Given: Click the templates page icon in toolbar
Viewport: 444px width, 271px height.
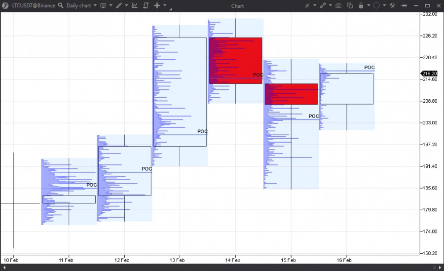Looking at the screenshot, I should (x=146, y=5).
